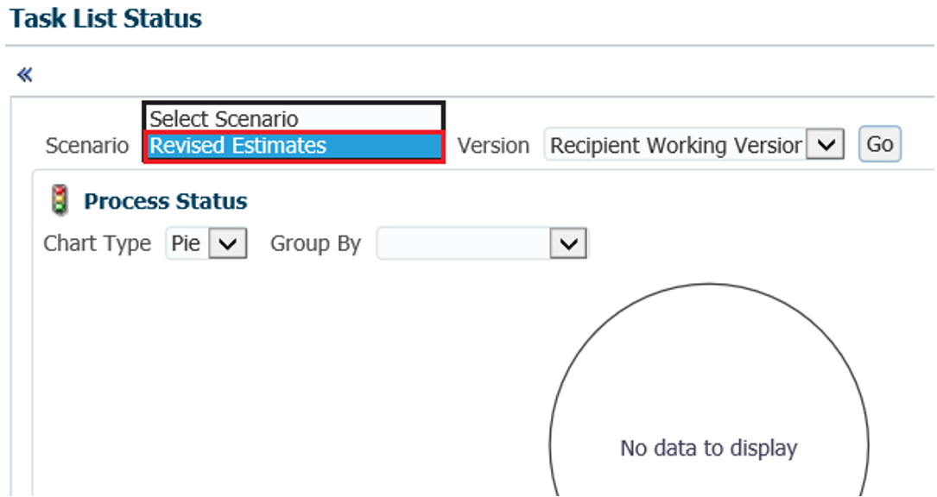Choose the "Select Scenario" placeholder option
Viewport: 937px width, 497px height.
[294, 119]
